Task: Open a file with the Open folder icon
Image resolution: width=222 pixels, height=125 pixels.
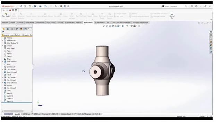Action: 30,6
